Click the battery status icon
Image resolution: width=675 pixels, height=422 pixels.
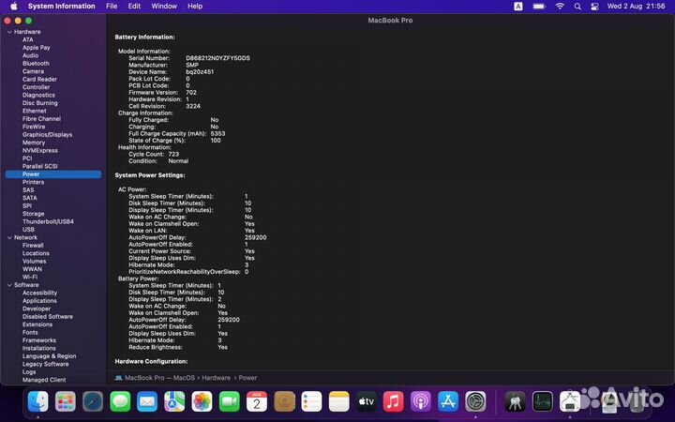[x=539, y=6]
